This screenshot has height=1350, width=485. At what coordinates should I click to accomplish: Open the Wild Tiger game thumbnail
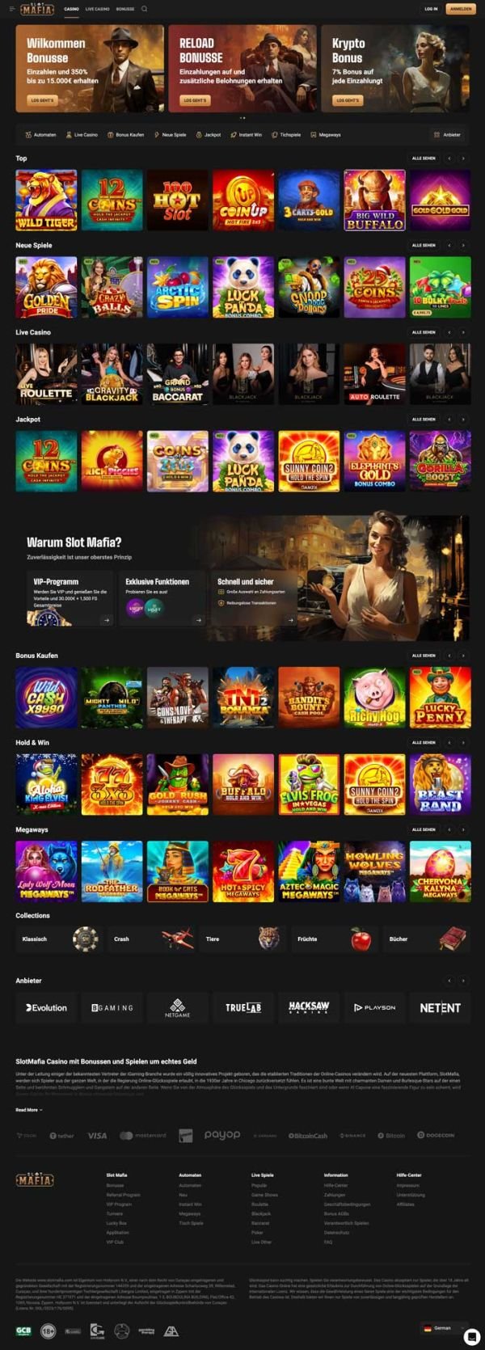click(46, 200)
